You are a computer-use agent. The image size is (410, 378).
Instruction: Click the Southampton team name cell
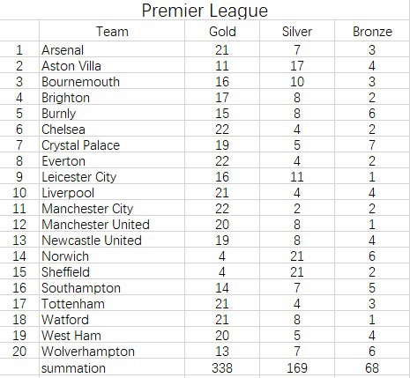click(x=112, y=287)
